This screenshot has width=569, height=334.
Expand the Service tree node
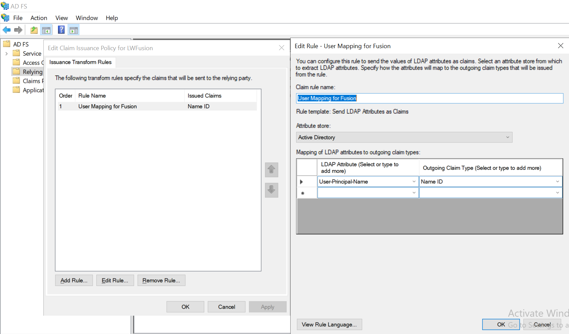pos(7,53)
